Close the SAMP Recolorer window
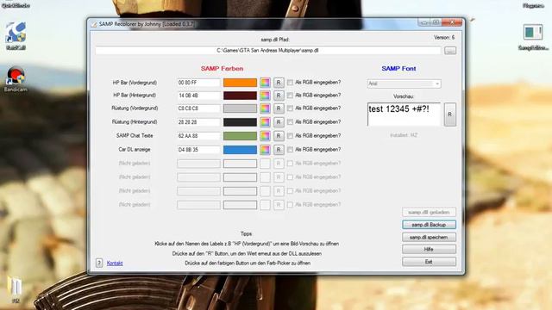 [452, 22]
